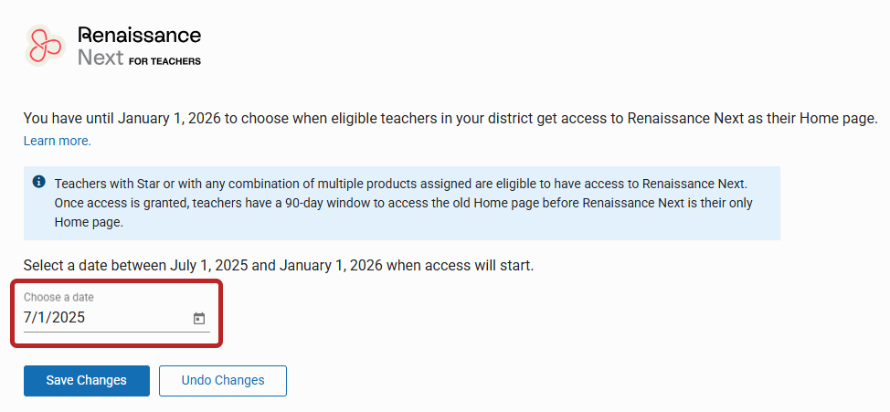Screen dimensions: 890x412
Task: Click the Renaissance wordmark in header
Action: coord(139,35)
